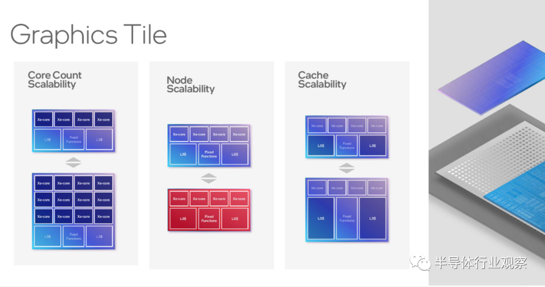Click the left red L3$ block
Image resolution: width=545 pixels, height=287 pixels.
coord(183,218)
